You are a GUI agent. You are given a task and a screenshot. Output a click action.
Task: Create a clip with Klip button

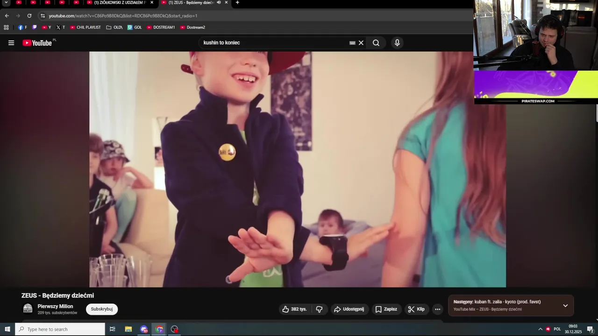coord(416,309)
